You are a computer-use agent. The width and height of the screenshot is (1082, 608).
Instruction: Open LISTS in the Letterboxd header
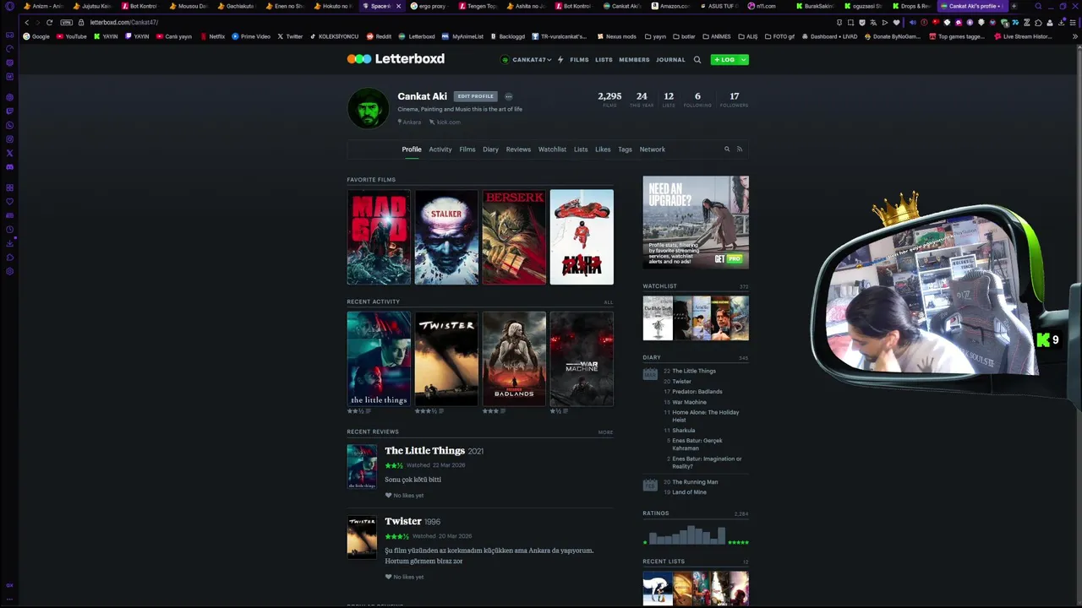[x=604, y=60]
